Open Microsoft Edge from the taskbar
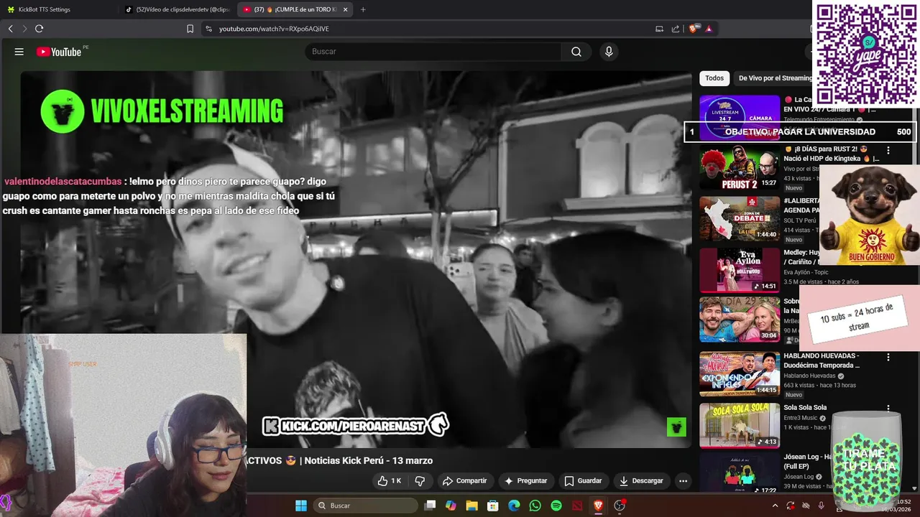Viewport: 920px width, 517px height. 514,506
